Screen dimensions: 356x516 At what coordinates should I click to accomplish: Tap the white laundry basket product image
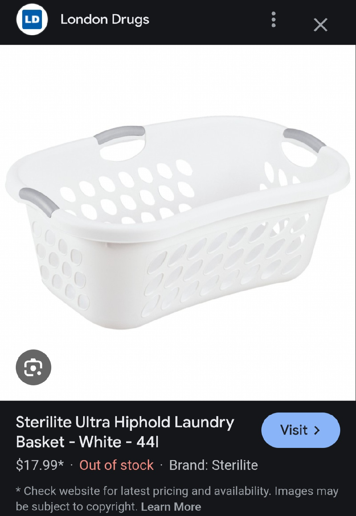pyautogui.click(x=178, y=222)
